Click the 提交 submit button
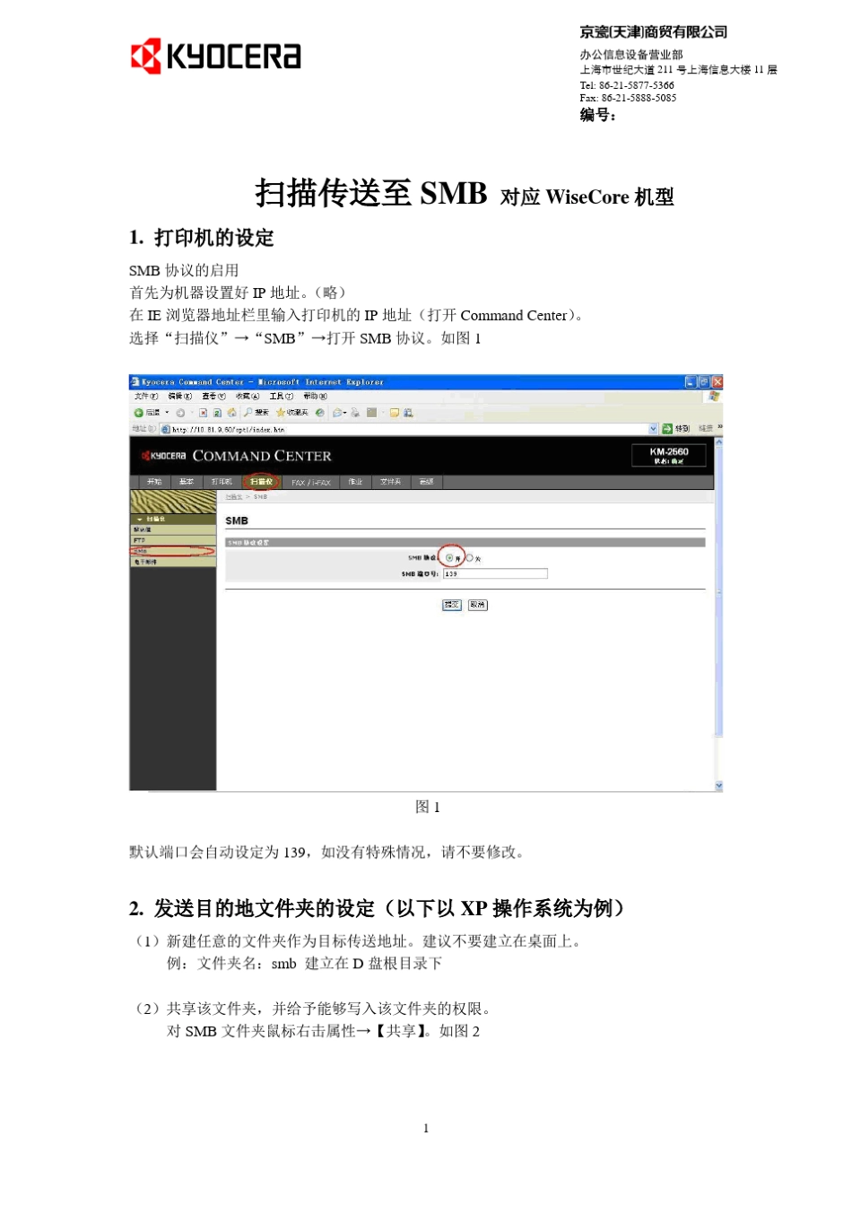Screen dimensions: 852x1206 [452, 605]
